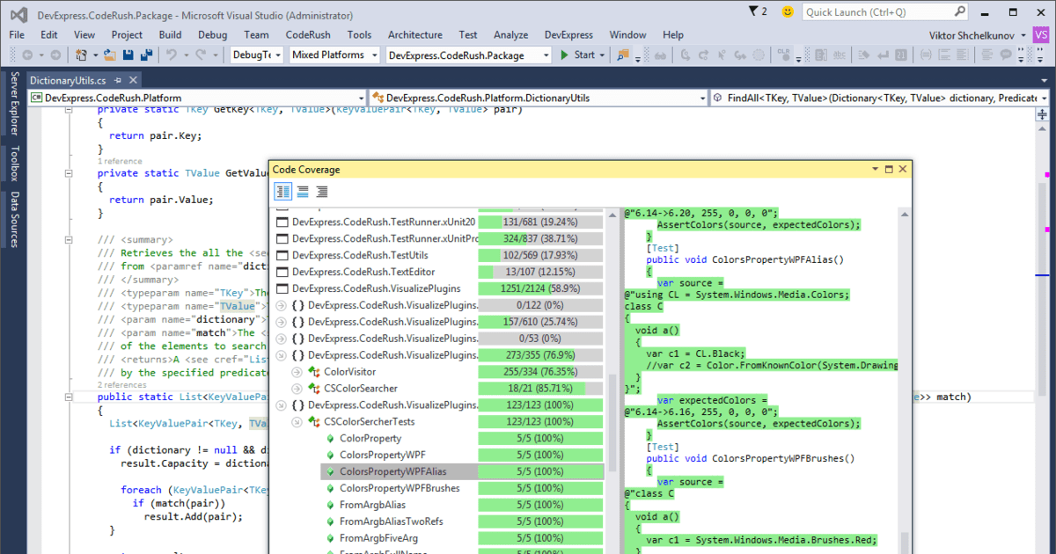Image resolution: width=1056 pixels, height=554 pixels.
Task: Select the Start debugging button
Action: [576, 54]
